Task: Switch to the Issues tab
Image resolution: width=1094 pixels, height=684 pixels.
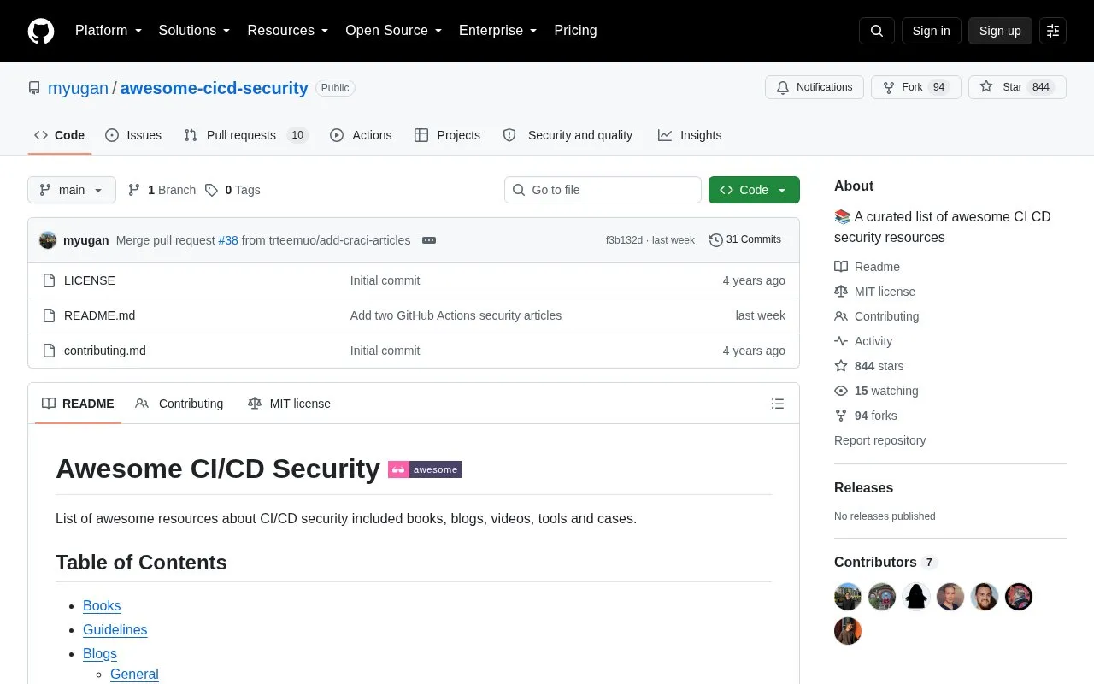Action: 133,135
